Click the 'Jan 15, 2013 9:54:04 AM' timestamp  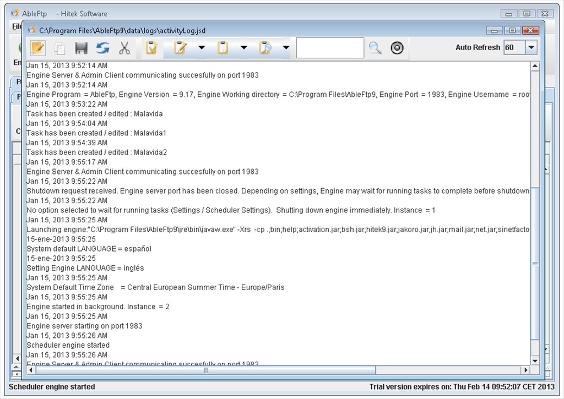click(x=67, y=123)
